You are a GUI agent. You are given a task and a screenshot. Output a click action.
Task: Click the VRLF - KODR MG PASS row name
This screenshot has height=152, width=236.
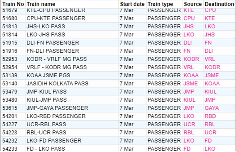tap(57, 67)
